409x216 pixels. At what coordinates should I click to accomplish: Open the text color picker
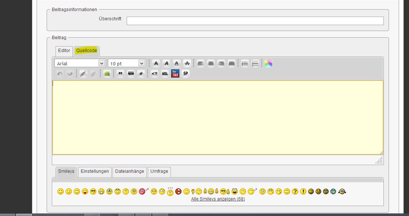[x=269, y=64]
